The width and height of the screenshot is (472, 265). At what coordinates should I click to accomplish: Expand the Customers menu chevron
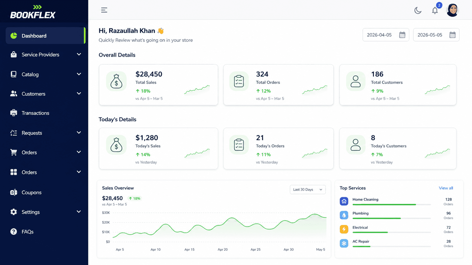[x=79, y=93]
